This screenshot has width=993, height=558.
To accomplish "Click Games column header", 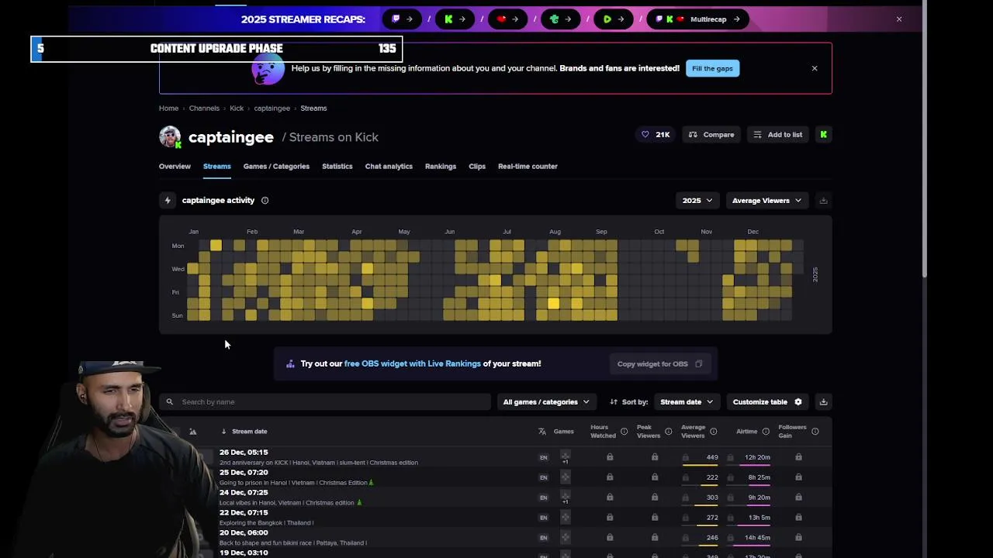I will point(564,432).
